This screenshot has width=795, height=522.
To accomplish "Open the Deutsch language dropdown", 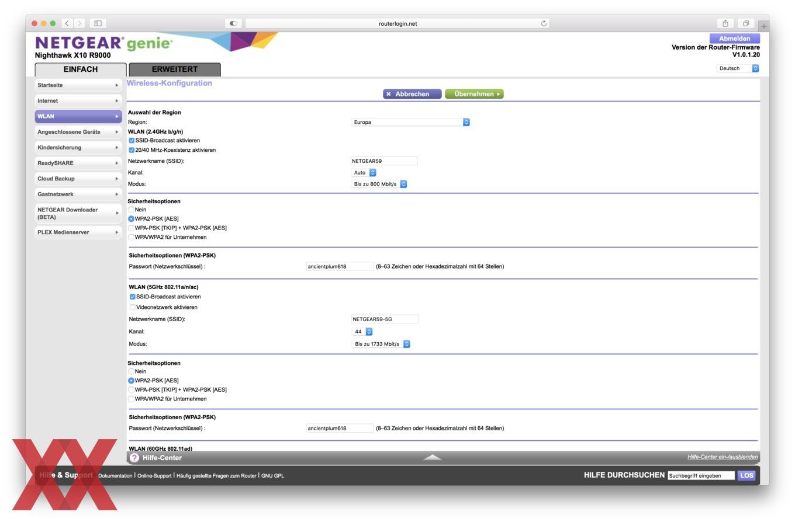I will 738,68.
